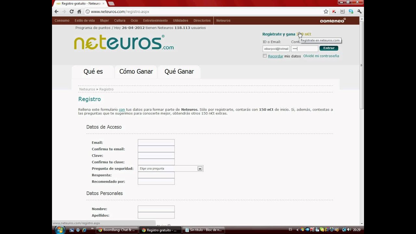The image size is (416, 234).
Task: Open the Pregunta de seguridad dropdown
Action: click(x=170, y=168)
